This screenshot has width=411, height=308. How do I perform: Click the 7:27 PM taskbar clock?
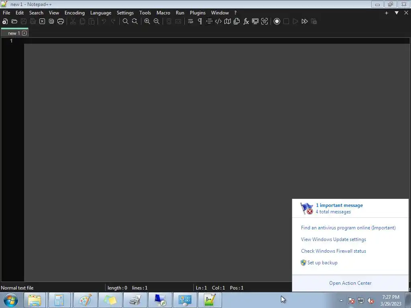click(391, 300)
